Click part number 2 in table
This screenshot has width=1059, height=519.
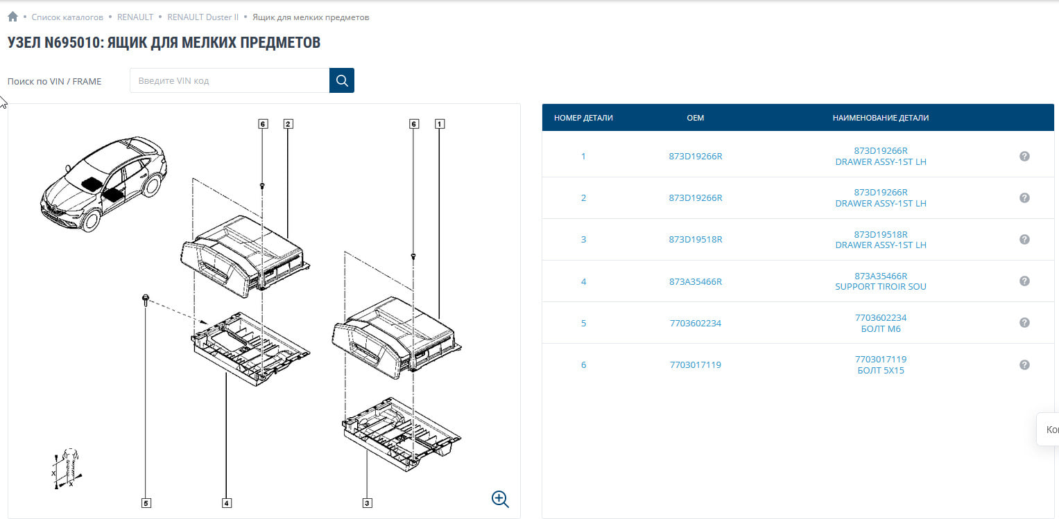583,198
